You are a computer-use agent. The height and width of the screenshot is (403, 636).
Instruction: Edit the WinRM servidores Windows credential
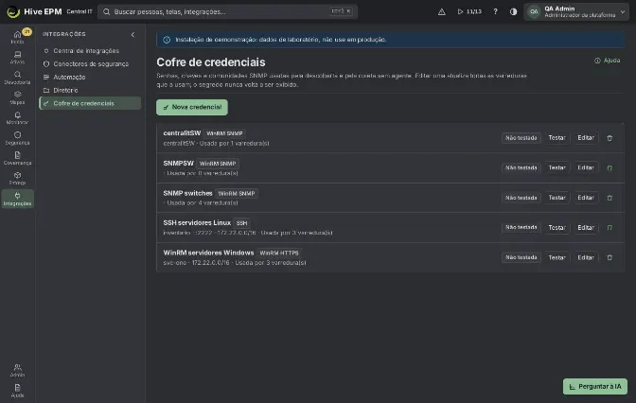coord(586,257)
